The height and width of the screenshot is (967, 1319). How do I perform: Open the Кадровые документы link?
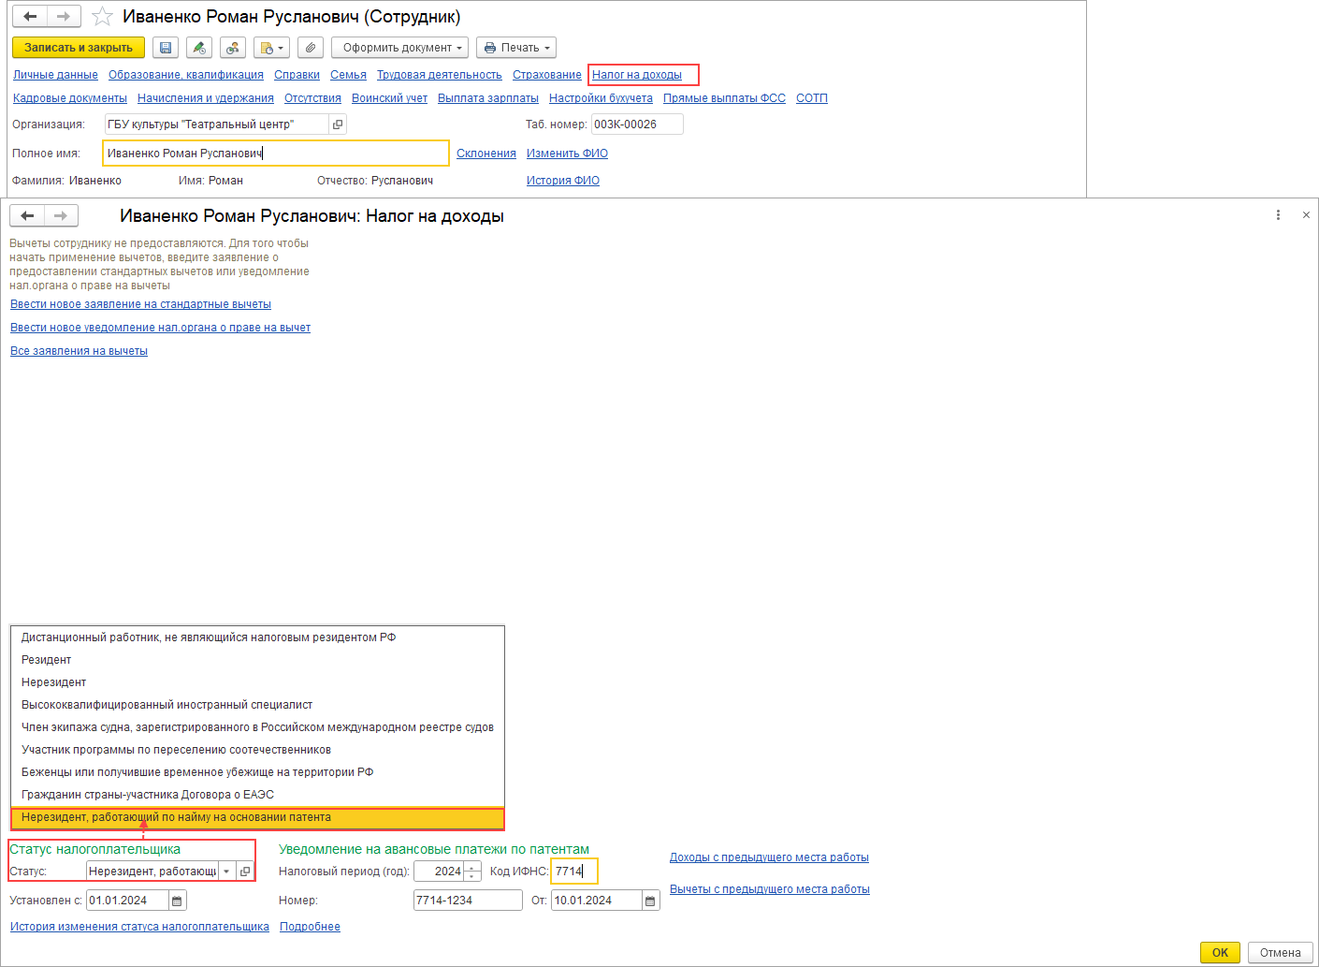pos(70,98)
